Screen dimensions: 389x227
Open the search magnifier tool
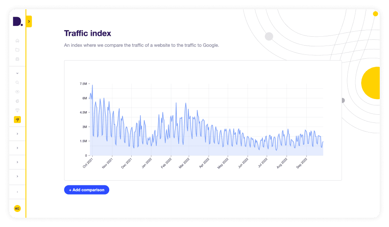[17, 82]
